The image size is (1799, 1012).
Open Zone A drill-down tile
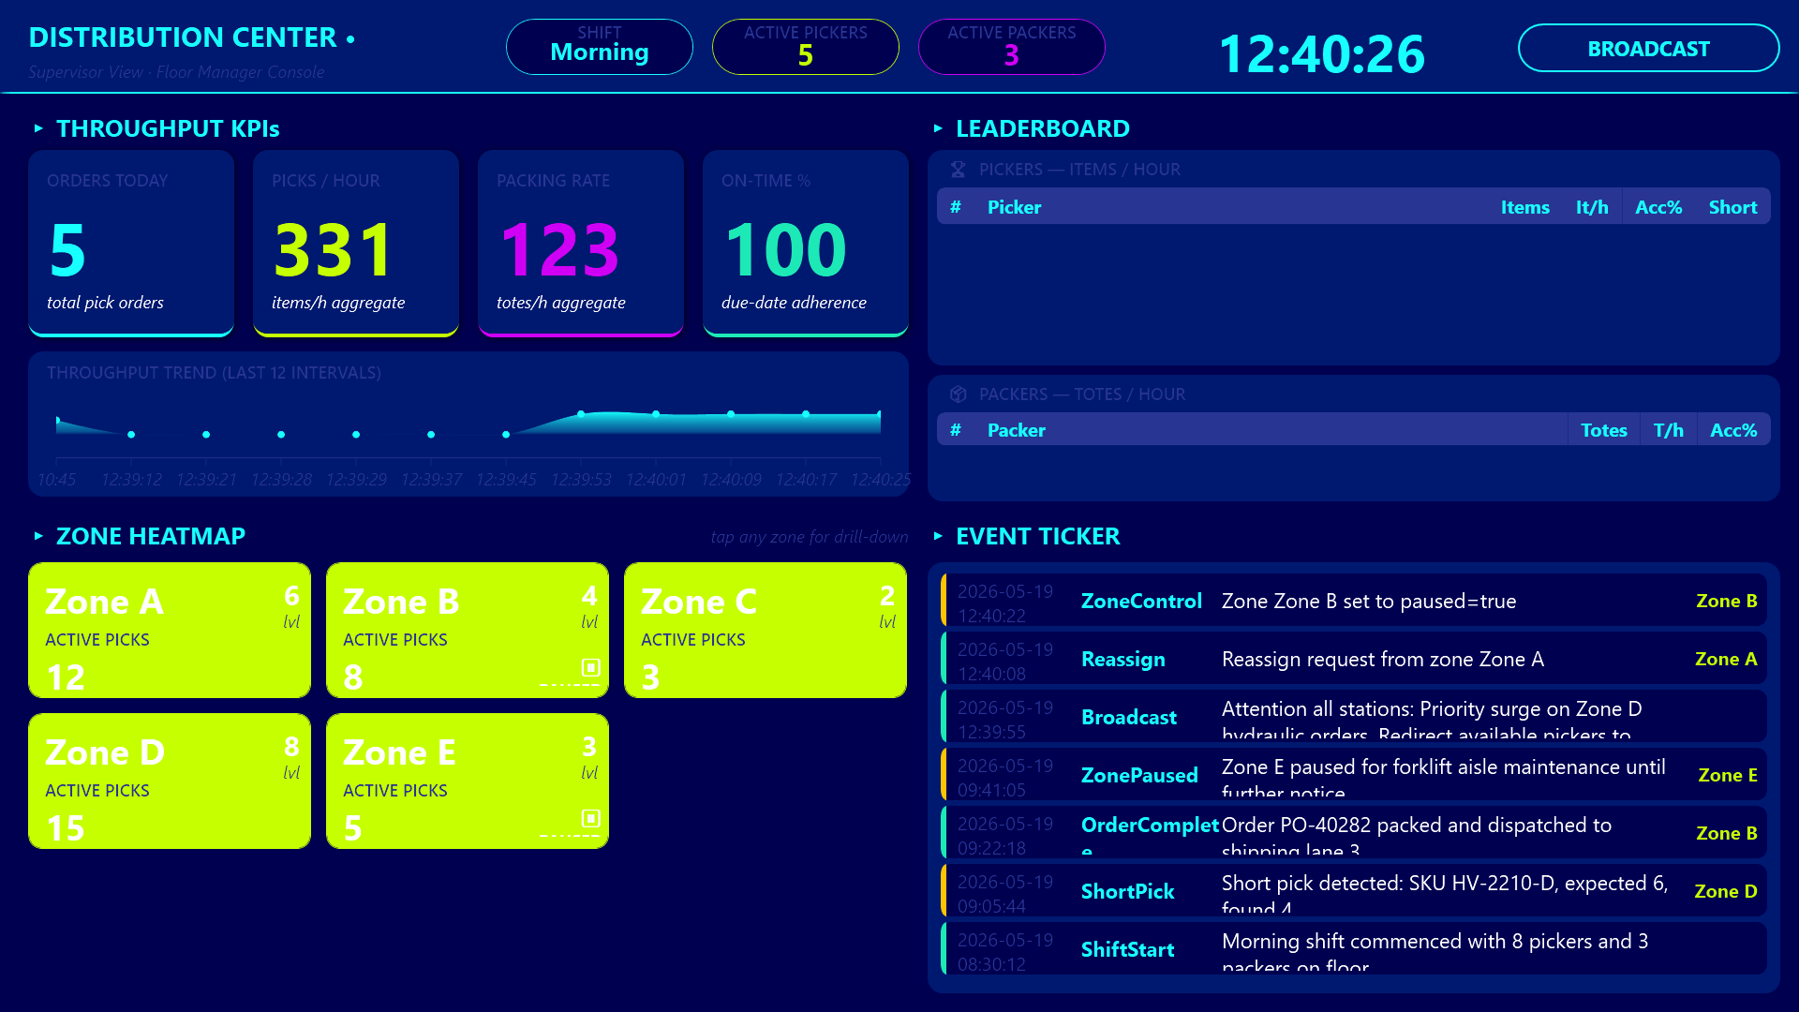[x=170, y=631]
